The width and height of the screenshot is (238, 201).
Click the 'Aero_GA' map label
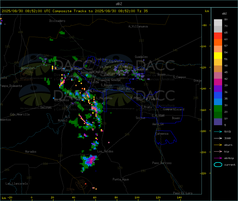pos(158,124)
